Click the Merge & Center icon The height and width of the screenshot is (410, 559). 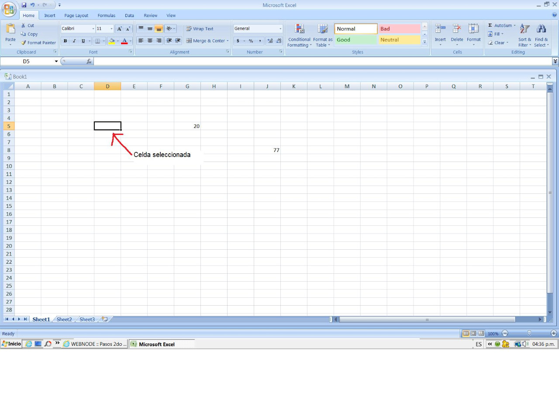coord(189,41)
